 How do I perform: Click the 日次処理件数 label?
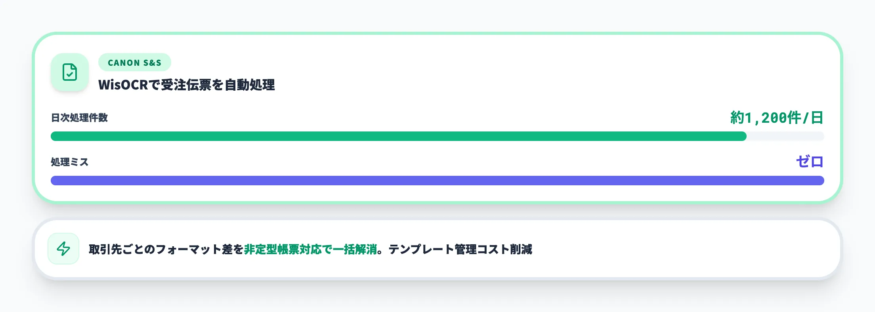click(80, 118)
